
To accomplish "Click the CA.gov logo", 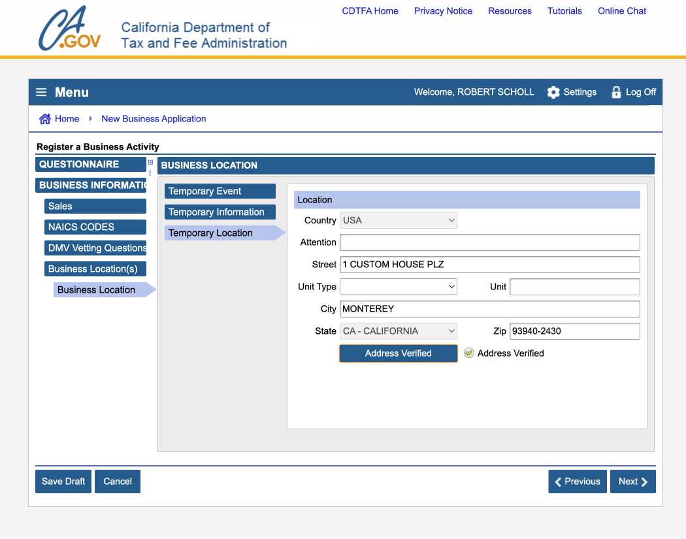I will point(70,29).
